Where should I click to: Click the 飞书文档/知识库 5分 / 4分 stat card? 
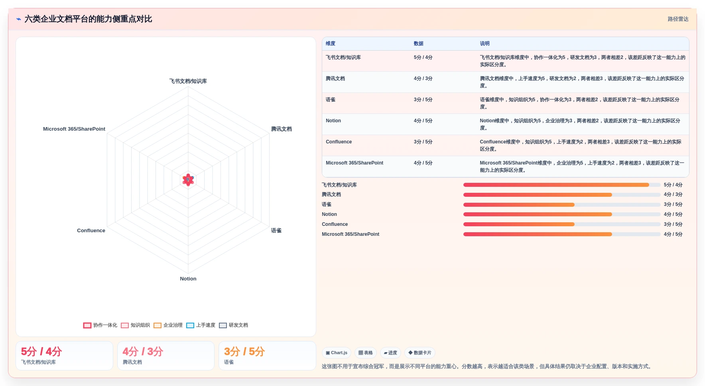click(64, 356)
